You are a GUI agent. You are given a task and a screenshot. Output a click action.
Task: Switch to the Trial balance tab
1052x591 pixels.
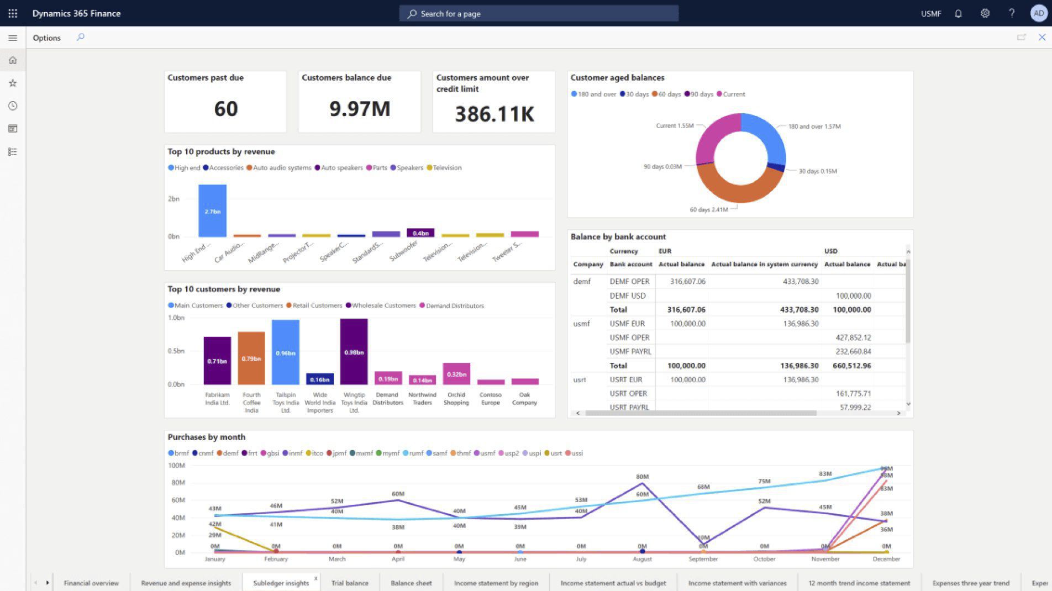350,583
